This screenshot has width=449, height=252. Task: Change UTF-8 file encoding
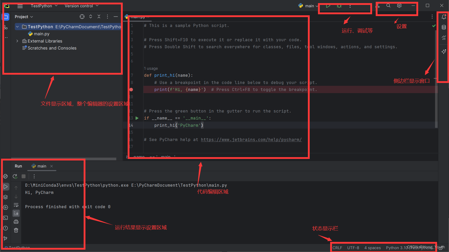click(x=353, y=248)
